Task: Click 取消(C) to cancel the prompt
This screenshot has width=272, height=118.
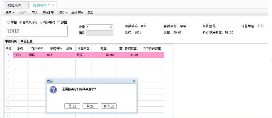Action: point(109,106)
